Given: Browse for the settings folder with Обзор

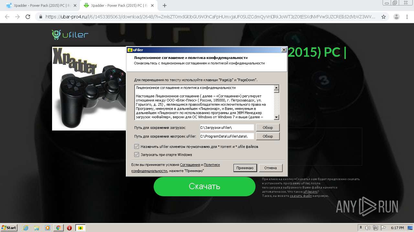Looking at the screenshot, I should pos(268,136).
